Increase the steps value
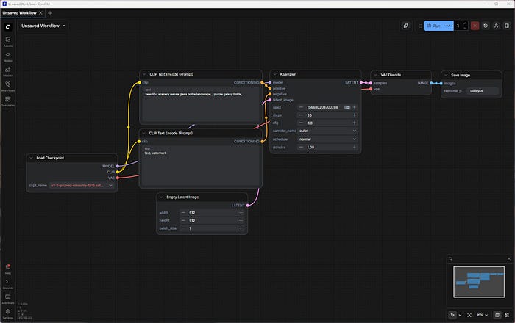Image resolution: width=515 pixels, height=323 pixels. [x=355, y=115]
